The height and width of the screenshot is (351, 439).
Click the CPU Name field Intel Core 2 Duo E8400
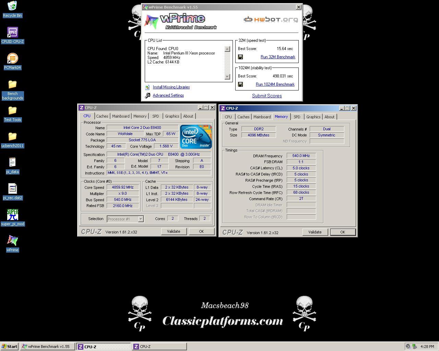tap(142, 128)
